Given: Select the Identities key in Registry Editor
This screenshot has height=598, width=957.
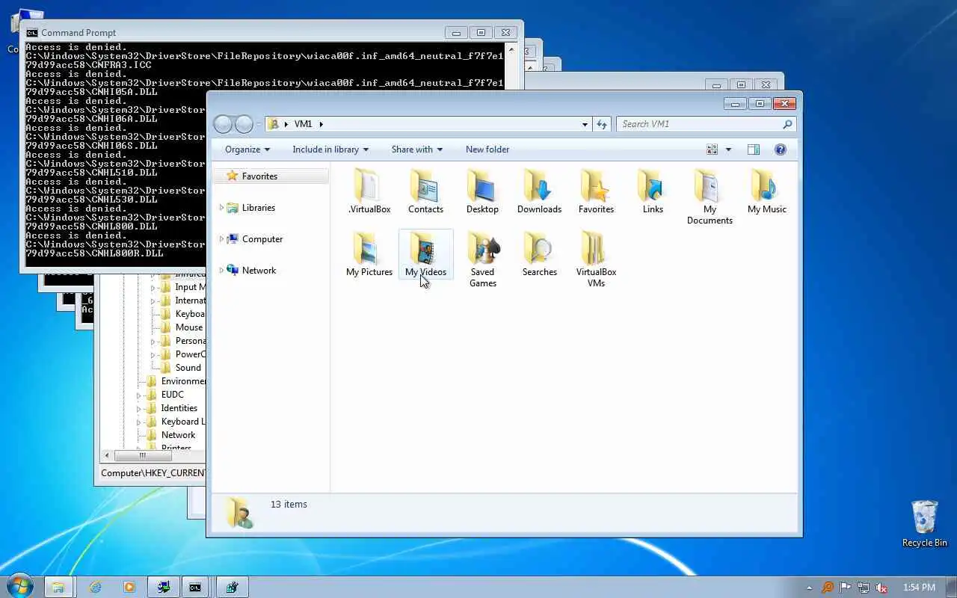Looking at the screenshot, I should (x=179, y=408).
